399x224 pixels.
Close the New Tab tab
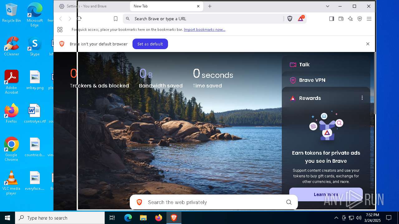pyautogui.click(x=198, y=6)
